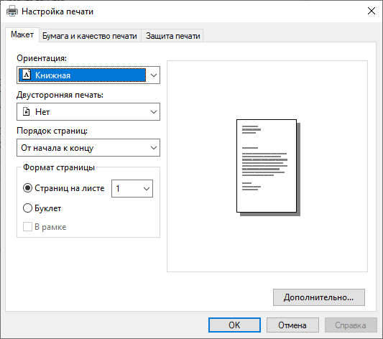The width and height of the screenshot is (383, 339).
Task: Open the Двусторонняя печать dropdown
Action: [x=88, y=112]
